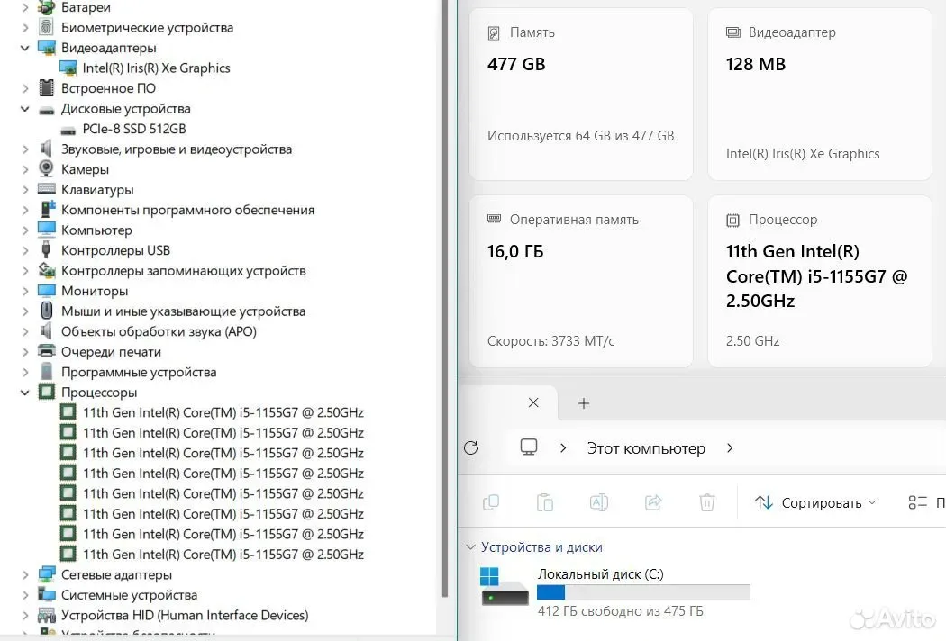
Task: Expand Контроллеры USB node
Action: click(x=24, y=251)
